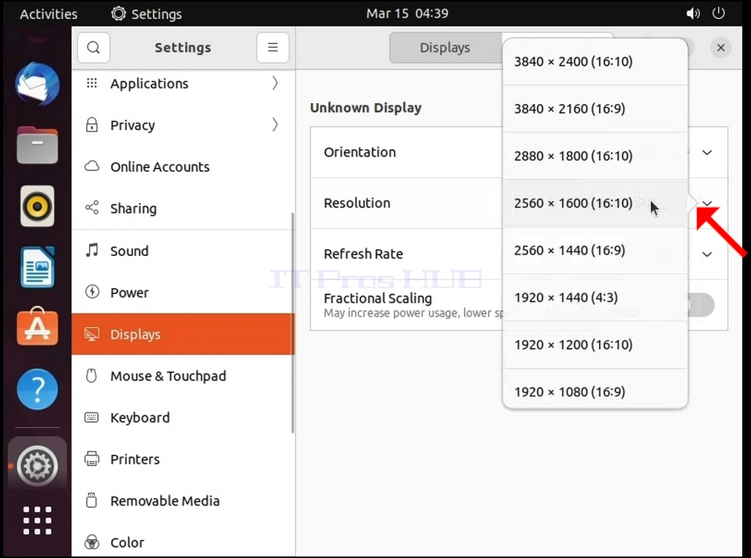The width and height of the screenshot is (751, 558).
Task: Switch to the Displays tab in header
Action: tap(446, 48)
